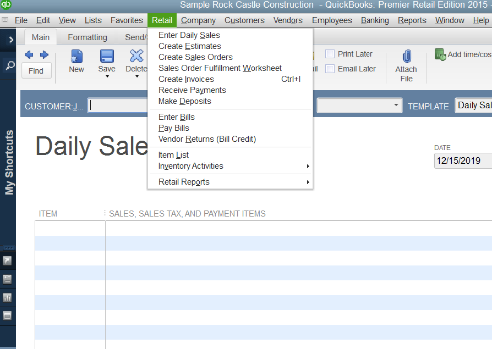Go to next transaction with right arrow
492x349 pixels.
44,55
